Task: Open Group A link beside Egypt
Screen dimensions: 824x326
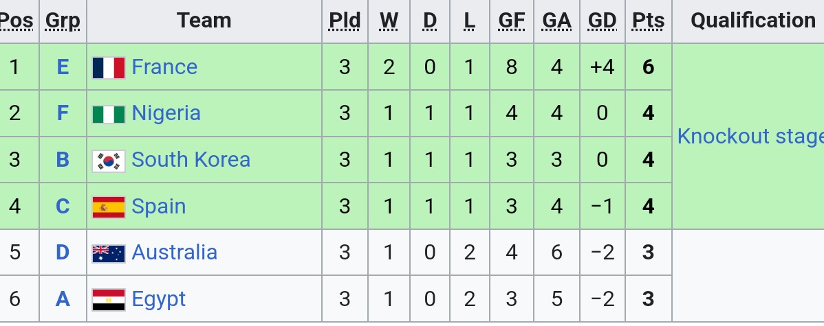Action: click(x=63, y=299)
